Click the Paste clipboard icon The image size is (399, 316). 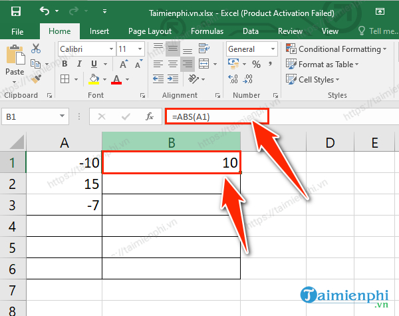click(x=15, y=60)
